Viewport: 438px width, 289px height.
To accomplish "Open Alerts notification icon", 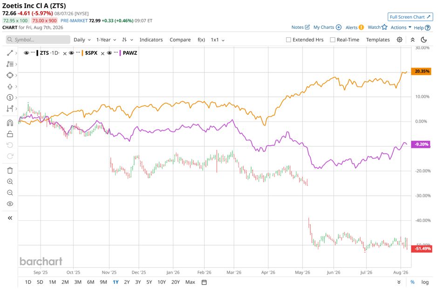I will click(x=361, y=27).
